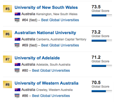The image size is (114, 102).
Task: Click the 70.5 Global Score number
Action: coord(96,82)
